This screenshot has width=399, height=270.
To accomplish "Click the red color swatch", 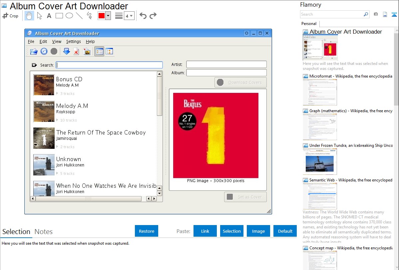I will tap(102, 16).
